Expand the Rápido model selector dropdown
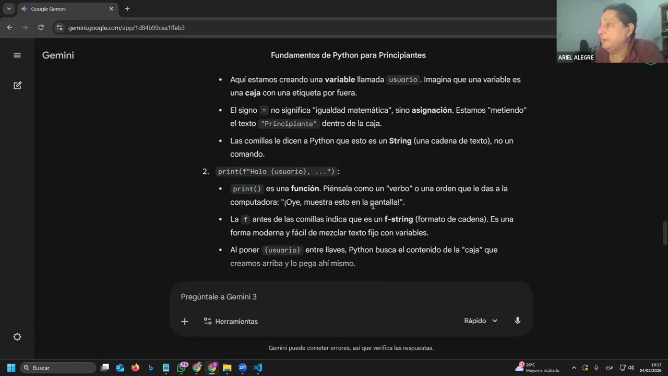The image size is (668, 376). coord(481,321)
